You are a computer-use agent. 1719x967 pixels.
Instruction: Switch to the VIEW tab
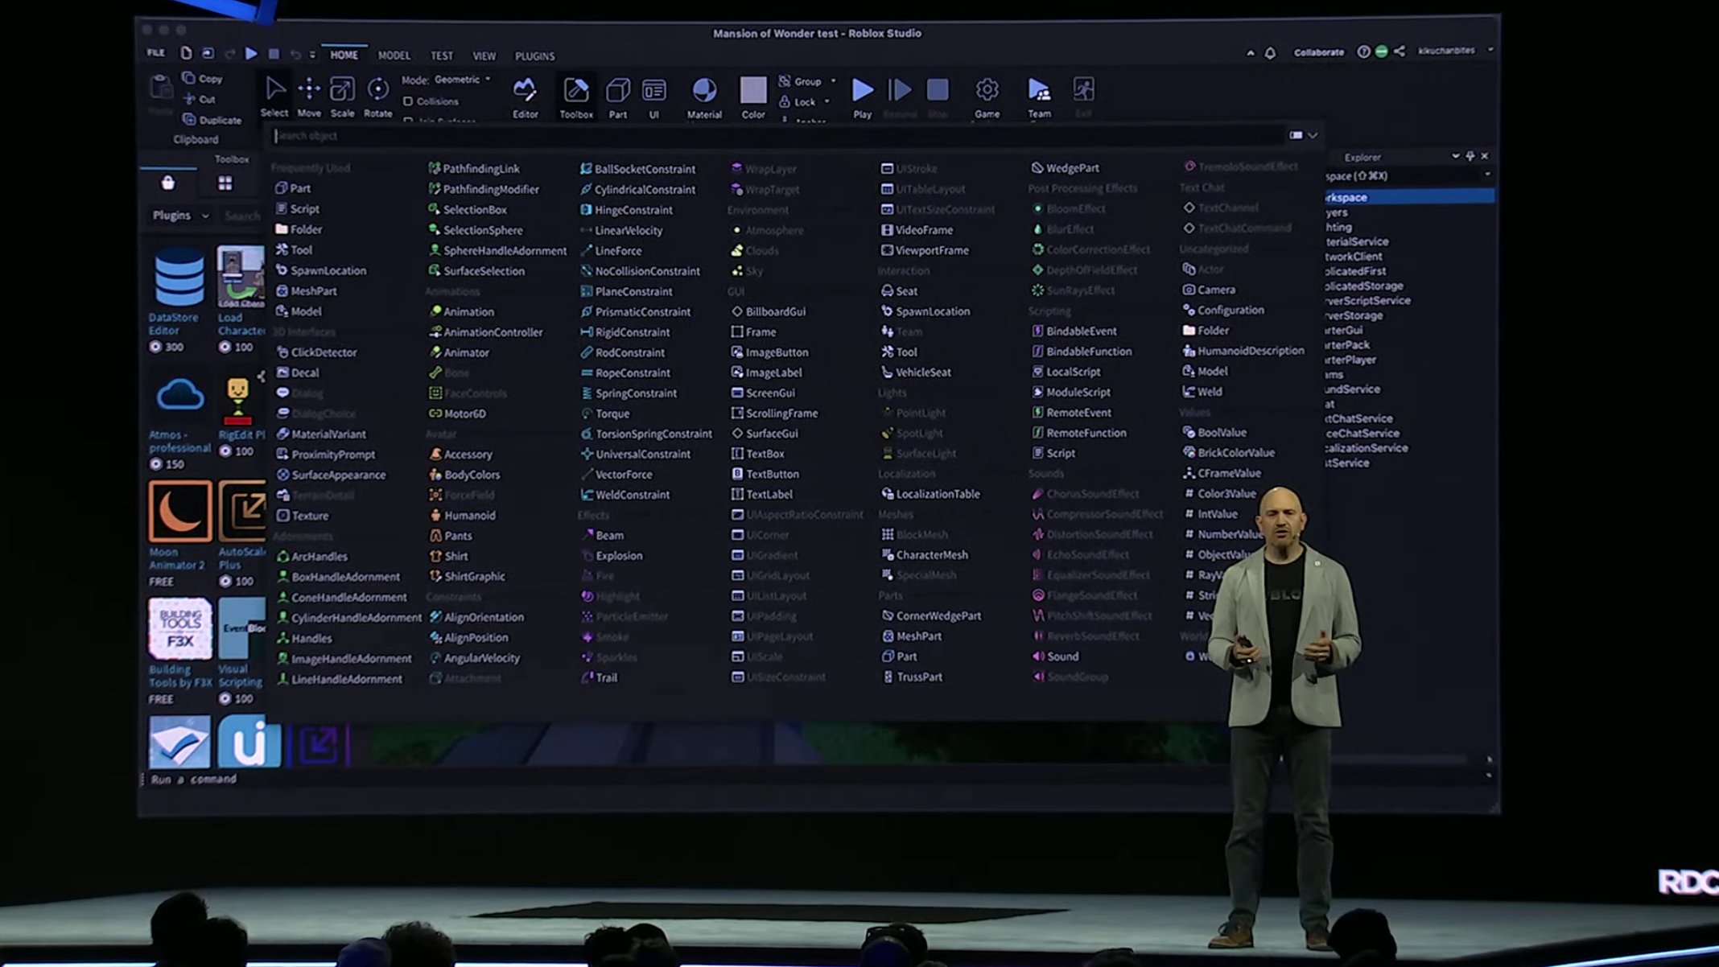pos(484,56)
